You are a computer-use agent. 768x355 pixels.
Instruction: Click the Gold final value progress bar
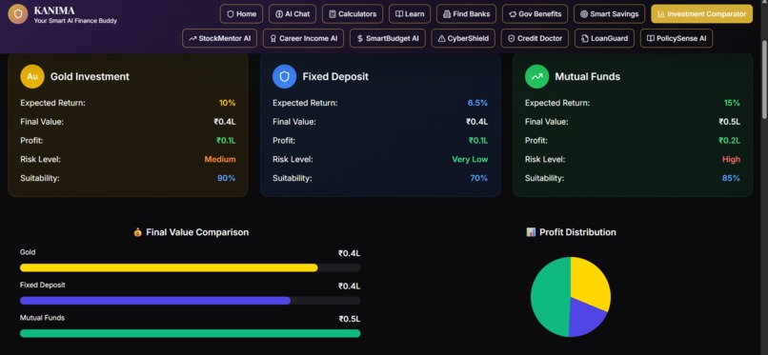(190, 268)
